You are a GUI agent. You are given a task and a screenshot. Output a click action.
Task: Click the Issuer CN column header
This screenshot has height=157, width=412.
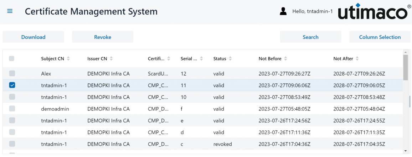pyautogui.click(x=97, y=59)
